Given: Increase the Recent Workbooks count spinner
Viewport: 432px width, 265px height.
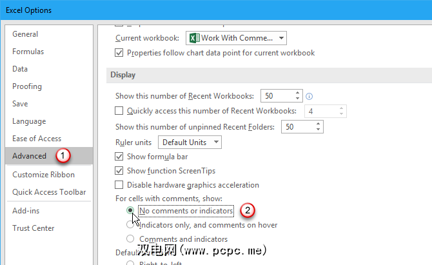Looking at the screenshot, I should coord(297,93).
